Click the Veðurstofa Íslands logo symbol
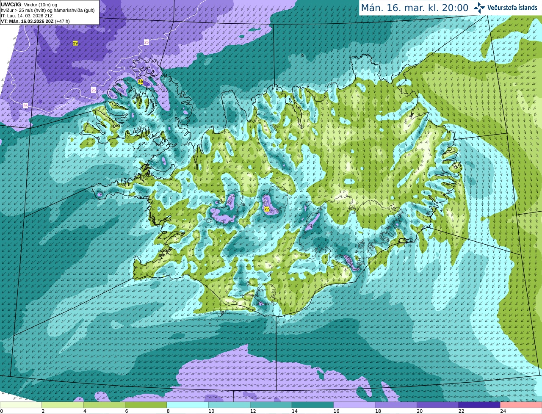Viewport: 542px width, 414px height. [x=479, y=8]
